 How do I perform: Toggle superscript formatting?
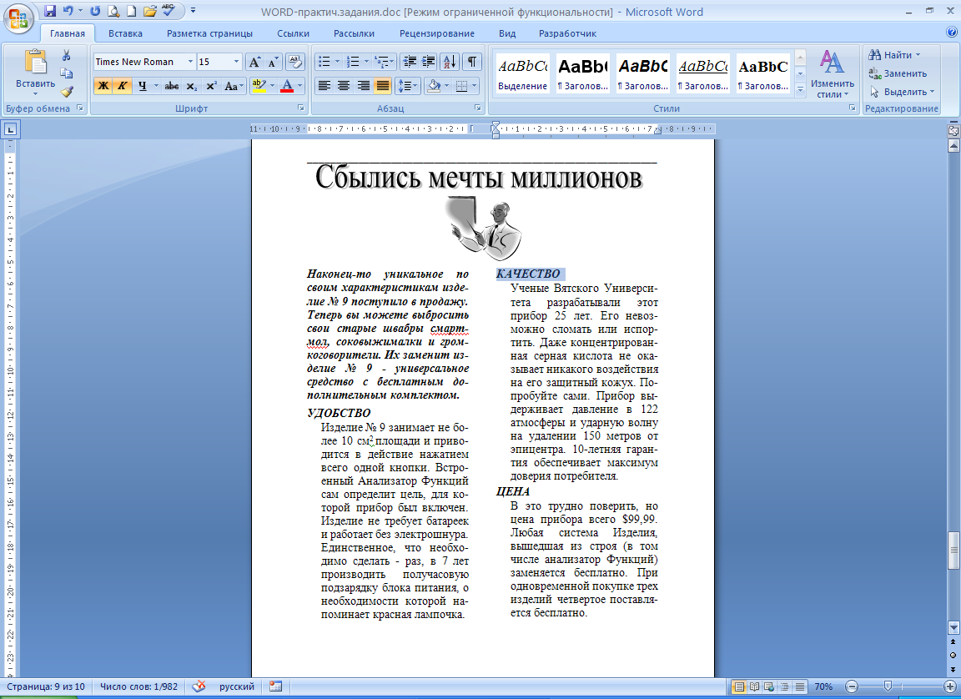[x=211, y=87]
